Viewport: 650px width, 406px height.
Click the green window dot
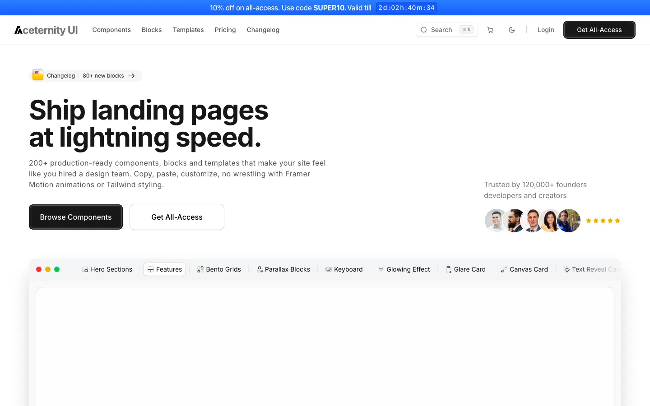coord(57,269)
